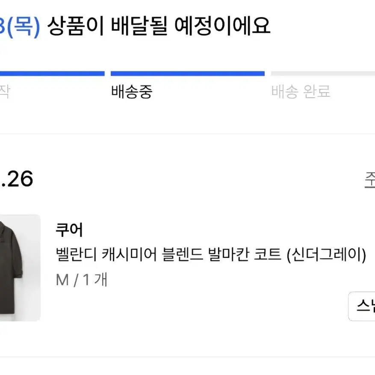
Task: Tap the 쿠어 brand name
Action: tap(69, 230)
